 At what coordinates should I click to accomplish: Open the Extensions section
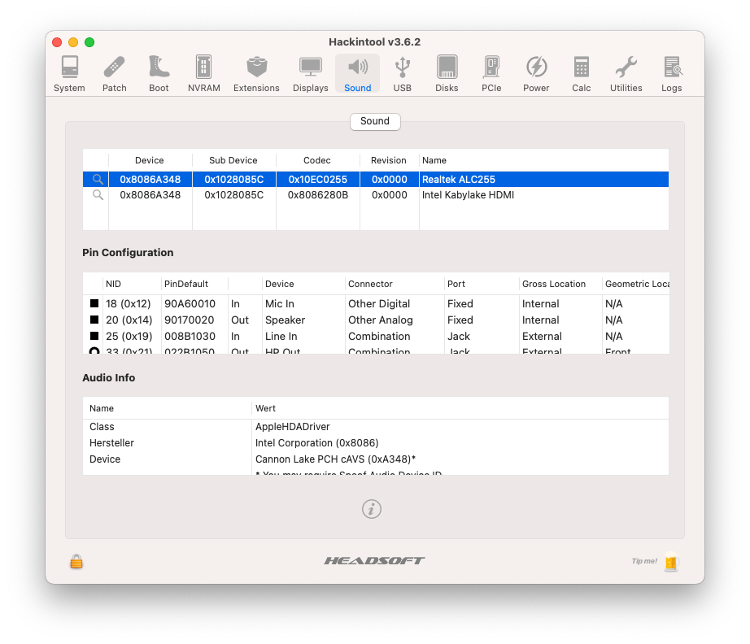pos(256,74)
